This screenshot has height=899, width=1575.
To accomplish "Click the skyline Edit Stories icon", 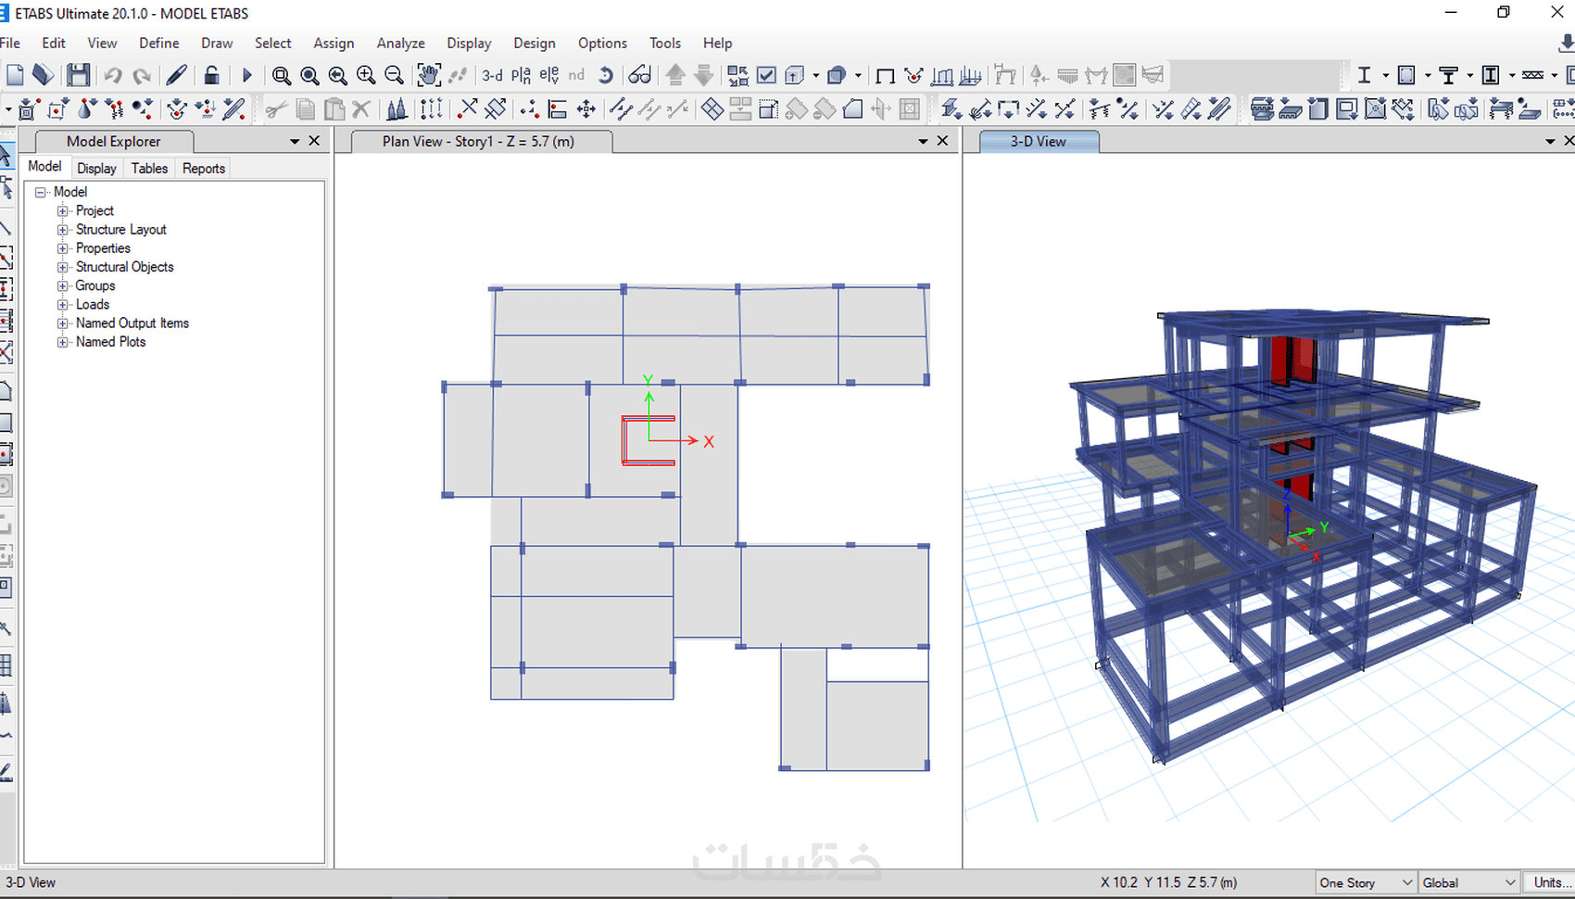I will click(397, 109).
